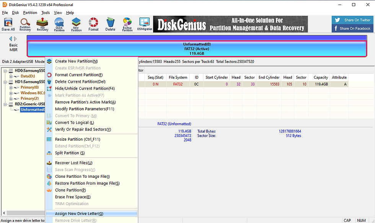Share on Twitter
Image resolution: width=375 pixels, height=223 pixels.
click(353, 20)
